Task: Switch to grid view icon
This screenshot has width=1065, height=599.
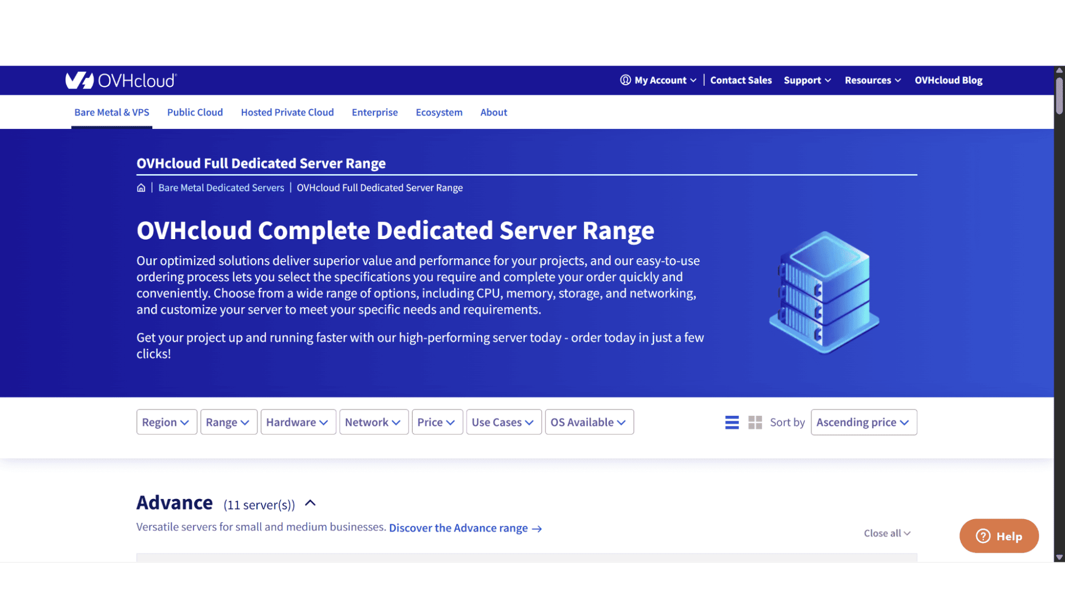Action: [755, 422]
